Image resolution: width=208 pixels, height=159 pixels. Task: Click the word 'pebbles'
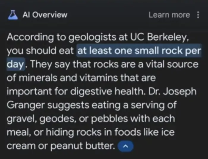pyautogui.click(x=109, y=118)
